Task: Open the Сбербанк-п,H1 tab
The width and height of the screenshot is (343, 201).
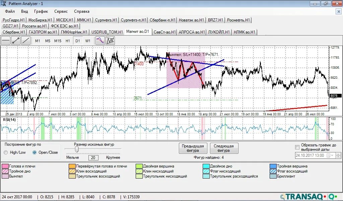Action: [162, 20]
